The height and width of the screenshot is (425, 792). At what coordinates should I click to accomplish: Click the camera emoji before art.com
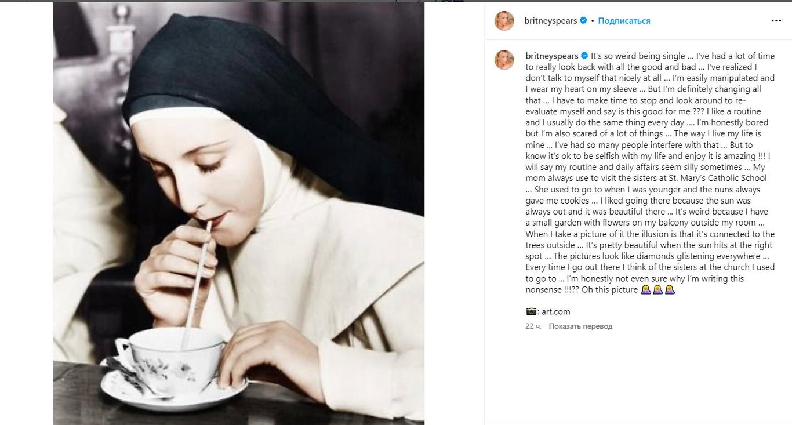pyautogui.click(x=531, y=312)
